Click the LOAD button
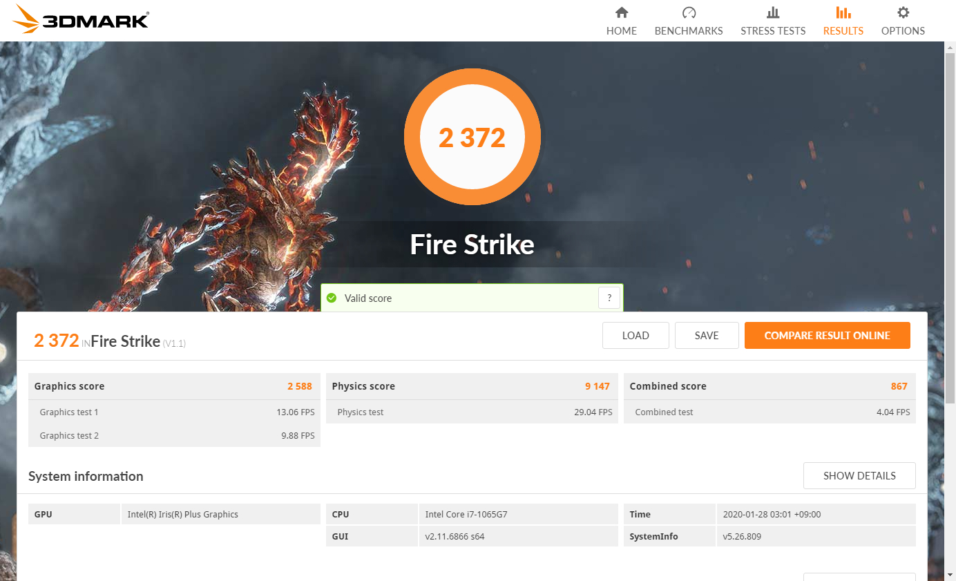This screenshot has width=956, height=581. point(635,336)
